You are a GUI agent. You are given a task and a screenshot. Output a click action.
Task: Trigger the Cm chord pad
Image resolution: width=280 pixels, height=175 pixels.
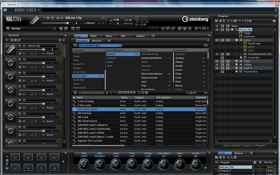coord(15,157)
